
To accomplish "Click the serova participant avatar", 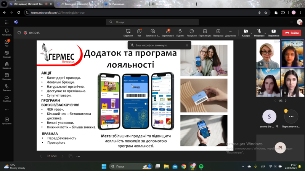I will click(269, 117).
